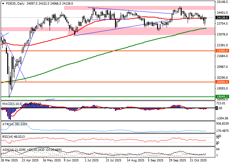Click the 20000.0 orange level price tag
Image resolution: width=230 pixels, height=164 pixels.
pos(222,82)
